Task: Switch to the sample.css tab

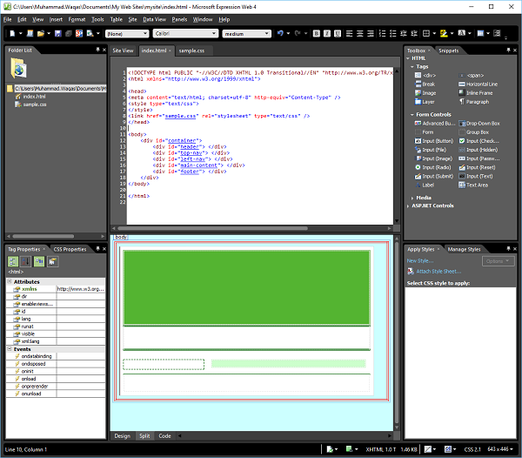Action: [191, 51]
